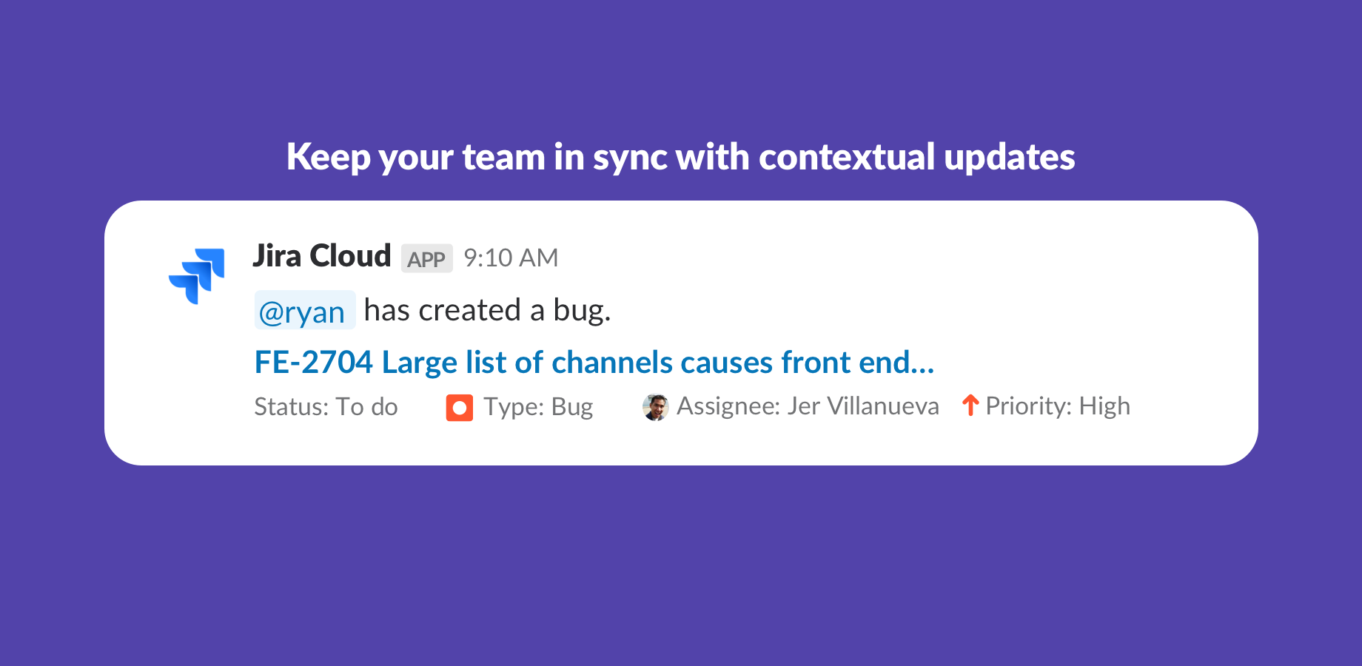1362x666 pixels.
Task: Click the Jira Cloud app logo
Action: click(x=197, y=275)
